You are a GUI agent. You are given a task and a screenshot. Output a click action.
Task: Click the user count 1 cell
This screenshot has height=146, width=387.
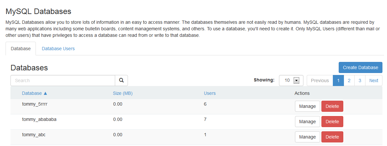pyautogui.click(x=205, y=135)
